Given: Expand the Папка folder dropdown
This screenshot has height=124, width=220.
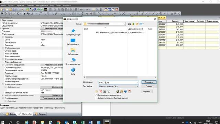Looking at the screenshot, I should tap(124, 24).
